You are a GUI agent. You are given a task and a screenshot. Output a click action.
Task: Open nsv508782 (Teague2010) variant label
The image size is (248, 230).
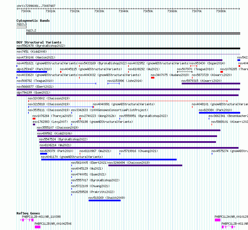click(x=35, y=81)
